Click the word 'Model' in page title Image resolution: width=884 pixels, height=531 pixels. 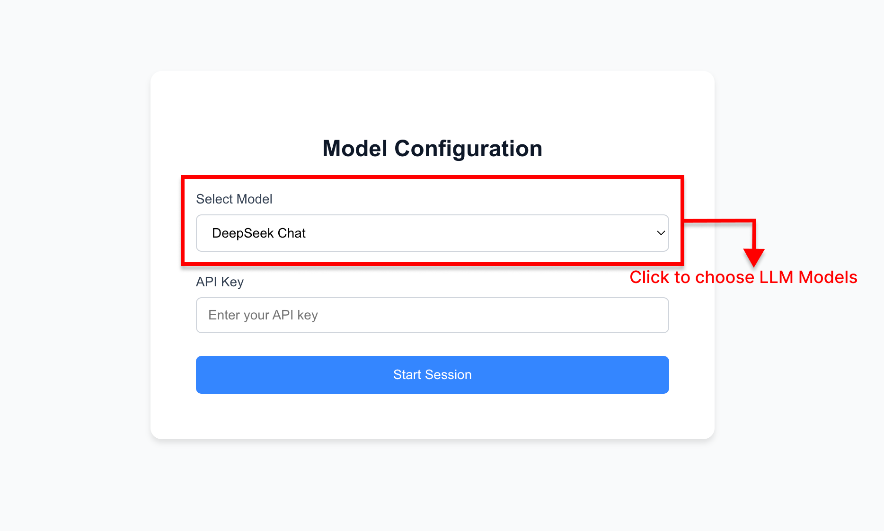pos(355,149)
